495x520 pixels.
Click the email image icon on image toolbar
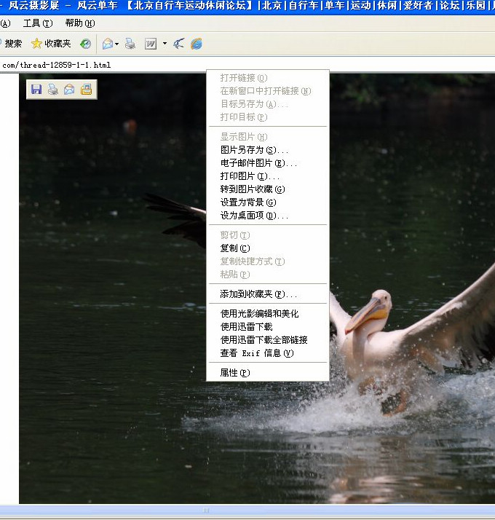pos(69,89)
